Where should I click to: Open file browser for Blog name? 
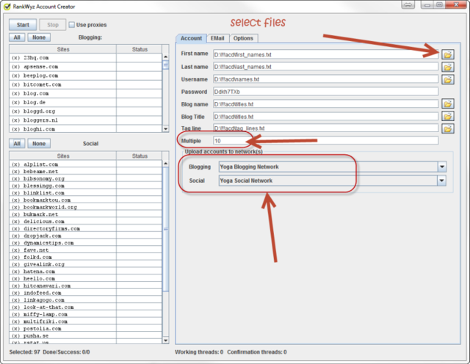(447, 104)
